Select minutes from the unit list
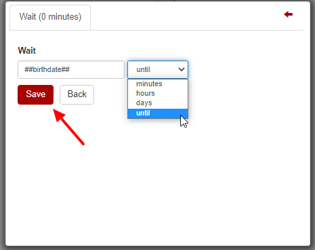This screenshot has width=315, height=250. pos(158,84)
